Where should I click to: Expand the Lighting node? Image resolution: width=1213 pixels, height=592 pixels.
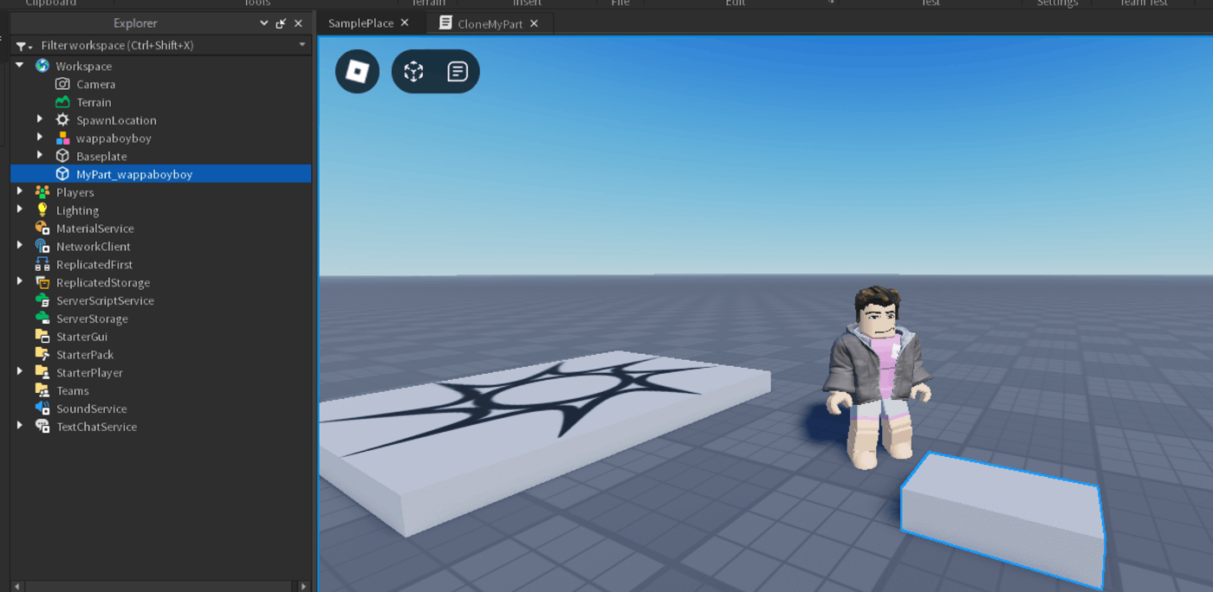click(19, 210)
